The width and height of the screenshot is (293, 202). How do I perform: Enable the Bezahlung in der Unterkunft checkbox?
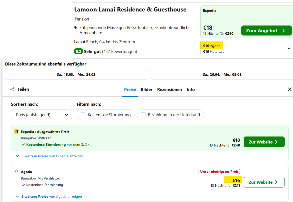143,115
